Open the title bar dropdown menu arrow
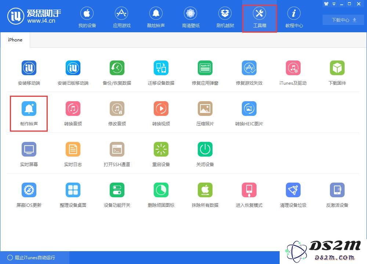 (x=334, y=4)
